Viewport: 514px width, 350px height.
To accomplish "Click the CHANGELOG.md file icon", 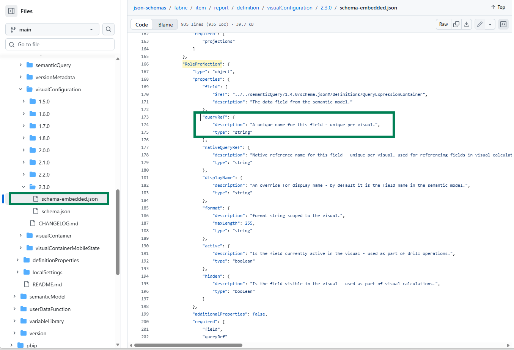I will pos(33,223).
